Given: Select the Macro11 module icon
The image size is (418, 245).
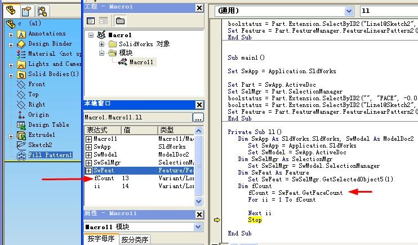Looking at the screenshot, I should point(123,62).
